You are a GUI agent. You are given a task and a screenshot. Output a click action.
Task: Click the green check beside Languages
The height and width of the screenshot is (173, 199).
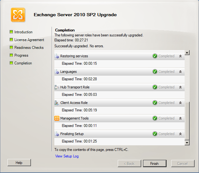pos(155,72)
